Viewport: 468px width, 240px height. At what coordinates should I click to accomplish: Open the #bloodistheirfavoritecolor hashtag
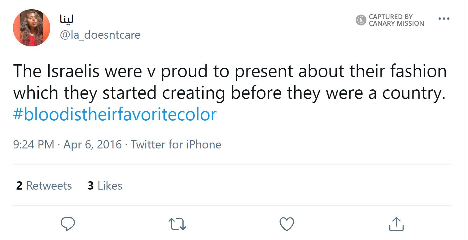(x=115, y=115)
